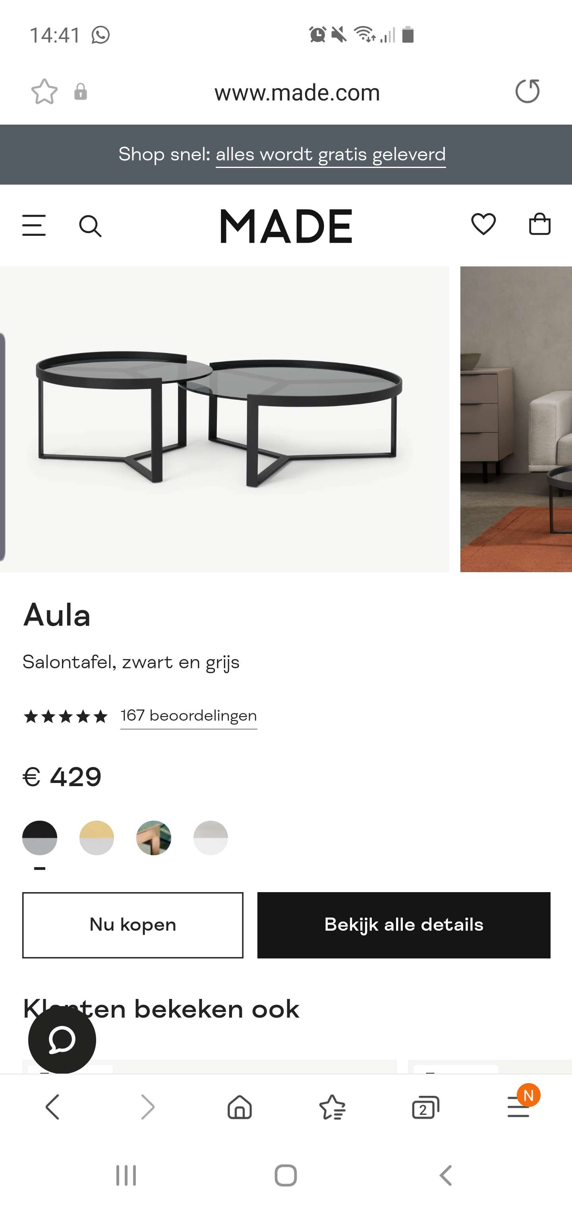Click the Nu kopen button
This screenshot has width=572, height=1207.
tap(133, 925)
